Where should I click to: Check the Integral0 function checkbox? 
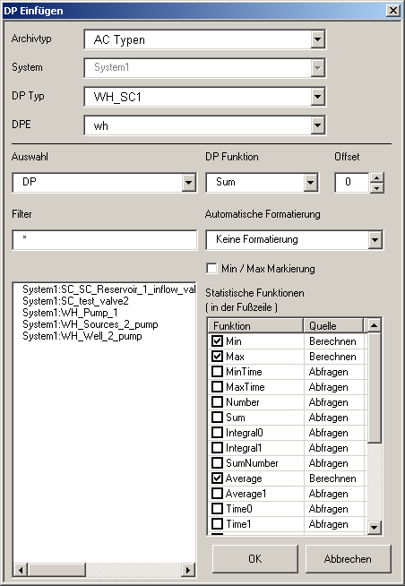(217, 433)
